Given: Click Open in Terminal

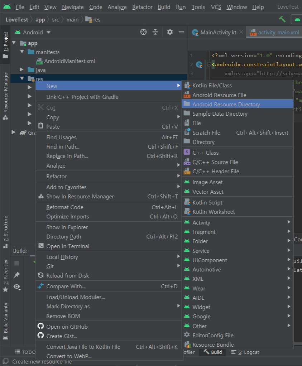Looking at the screenshot, I should click(109, 246).
